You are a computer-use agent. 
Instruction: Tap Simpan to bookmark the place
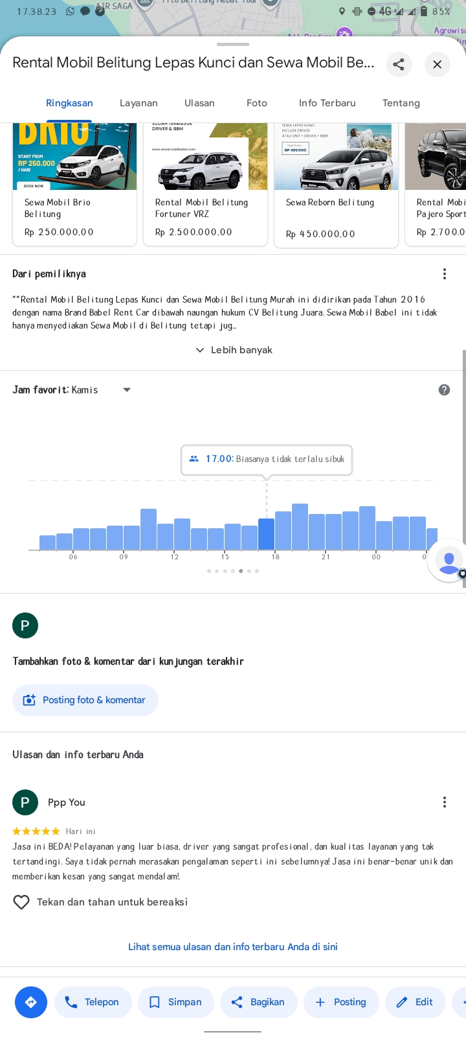coord(175,1002)
